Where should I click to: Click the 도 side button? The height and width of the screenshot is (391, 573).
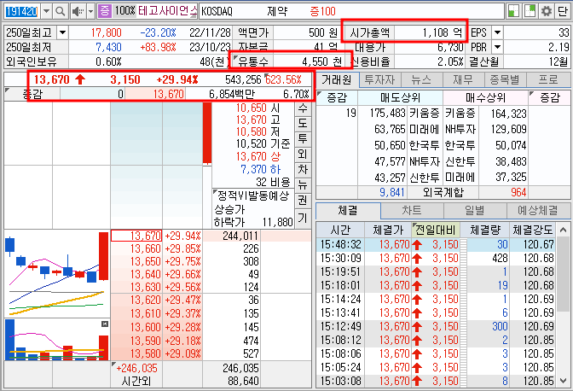[x=303, y=124]
